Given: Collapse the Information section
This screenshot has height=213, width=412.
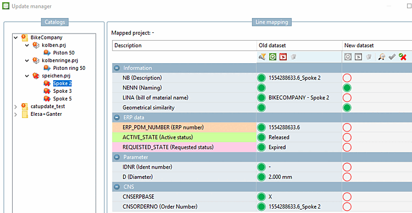Looking at the screenshot, I should tap(116, 68).
